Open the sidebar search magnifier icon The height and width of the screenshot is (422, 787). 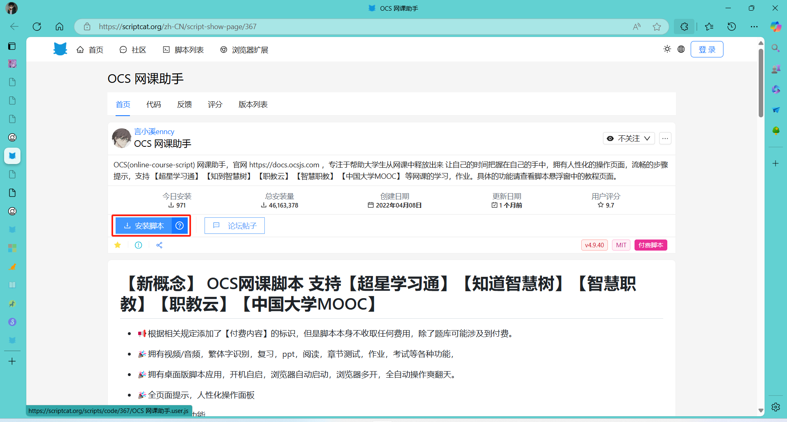coord(776,48)
